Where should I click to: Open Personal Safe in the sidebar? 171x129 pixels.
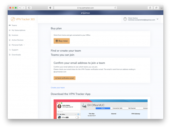pos(17,45)
